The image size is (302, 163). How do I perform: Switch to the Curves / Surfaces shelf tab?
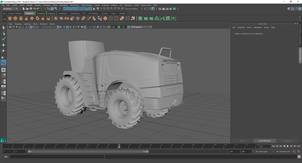click(x=15, y=14)
